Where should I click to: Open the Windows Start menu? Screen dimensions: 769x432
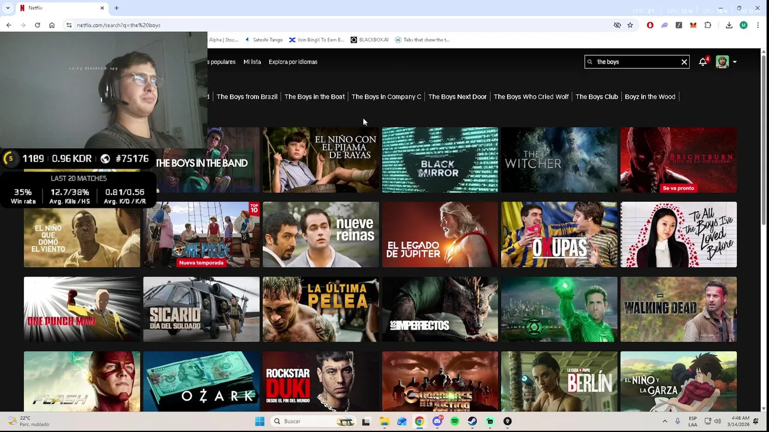coord(260,421)
